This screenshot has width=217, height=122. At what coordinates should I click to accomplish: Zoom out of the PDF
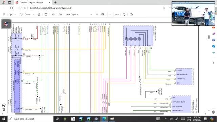pos(91,14)
